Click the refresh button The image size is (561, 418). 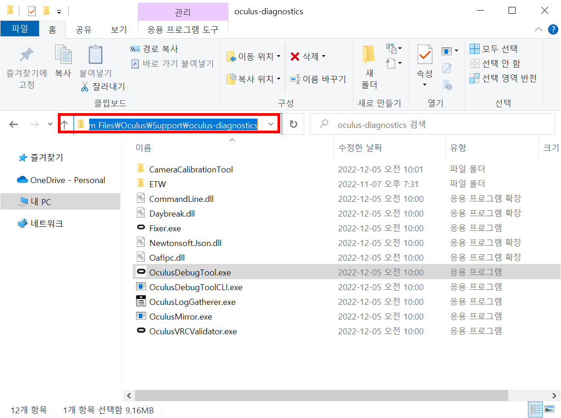coord(293,124)
